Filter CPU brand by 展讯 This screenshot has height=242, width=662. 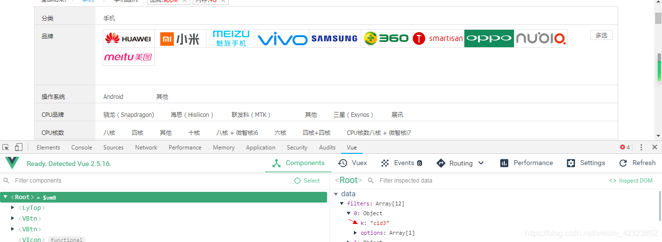pos(397,114)
